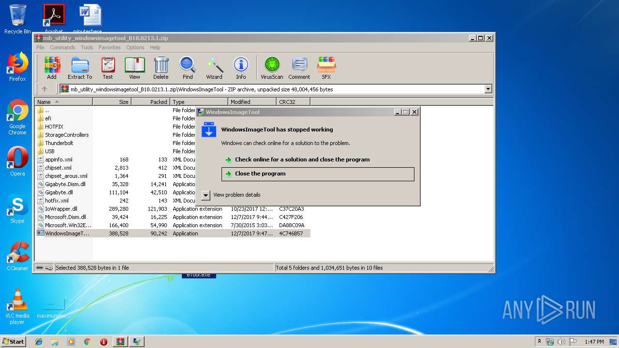Open CCleaner desktop shortcut
This screenshot has height=348, width=619.
(17, 256)
